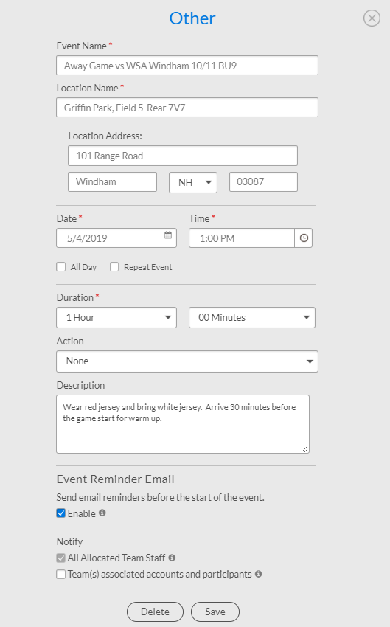Click the description box resize handle
The height and width of the screenshot is (627, 390).
tap(304, 449)
